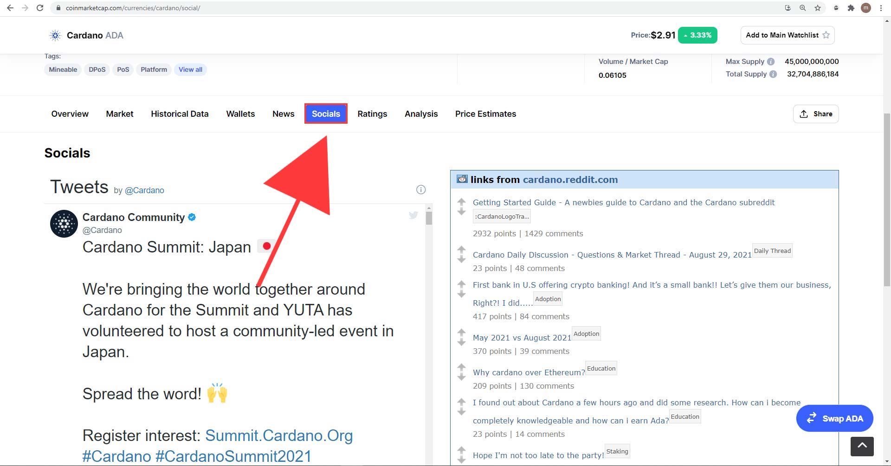Open the zoom magnifier icon in address bar
This screenshot has width=891, height=466.
pyautogui.click(x=802, y=8)
